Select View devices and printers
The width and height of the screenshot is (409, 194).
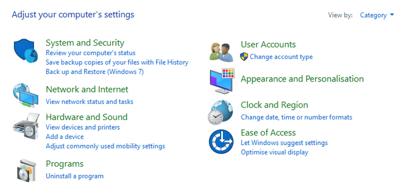pos(83,127)
